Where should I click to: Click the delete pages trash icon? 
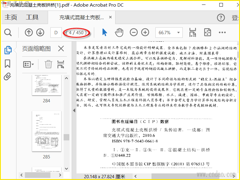[48, 64]
